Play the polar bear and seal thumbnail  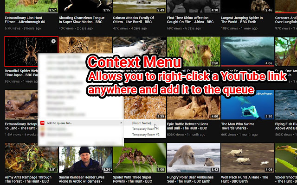tap(194, 158)
